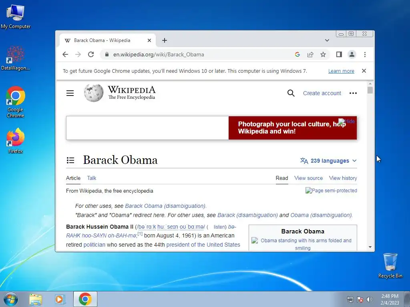Viewport: 410px width, 307px height.
Task: Open Windows Explorer from taskbar
Action: click(x=36, y=299)
